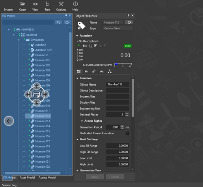Screen dimensions: 203x187
Task: Collapse the INMWS011 tree node
Action: (9, 30)
